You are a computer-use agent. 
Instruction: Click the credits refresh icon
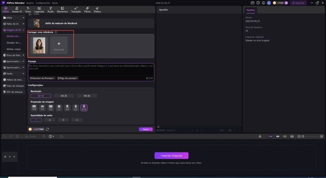(47, 129)
